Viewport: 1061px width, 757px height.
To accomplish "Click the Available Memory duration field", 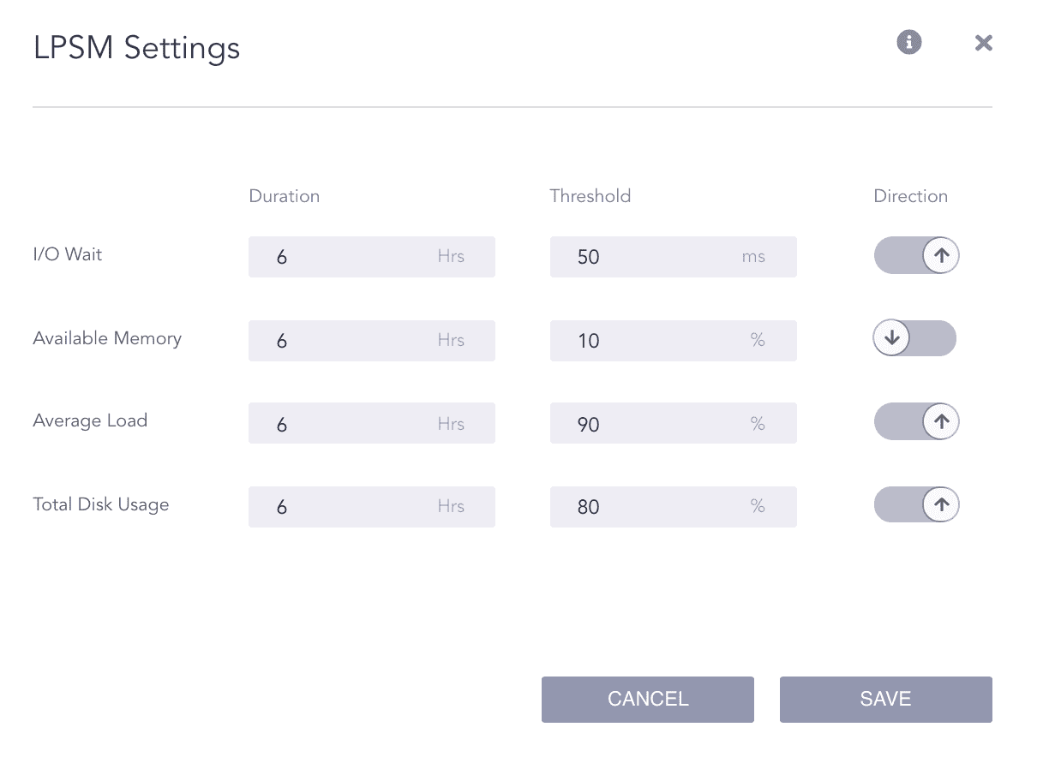I will 371,340.
